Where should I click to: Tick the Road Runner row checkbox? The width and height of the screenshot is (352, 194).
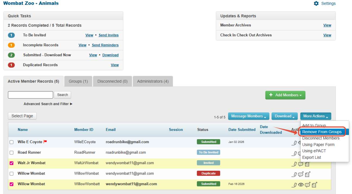click(12, 152)
